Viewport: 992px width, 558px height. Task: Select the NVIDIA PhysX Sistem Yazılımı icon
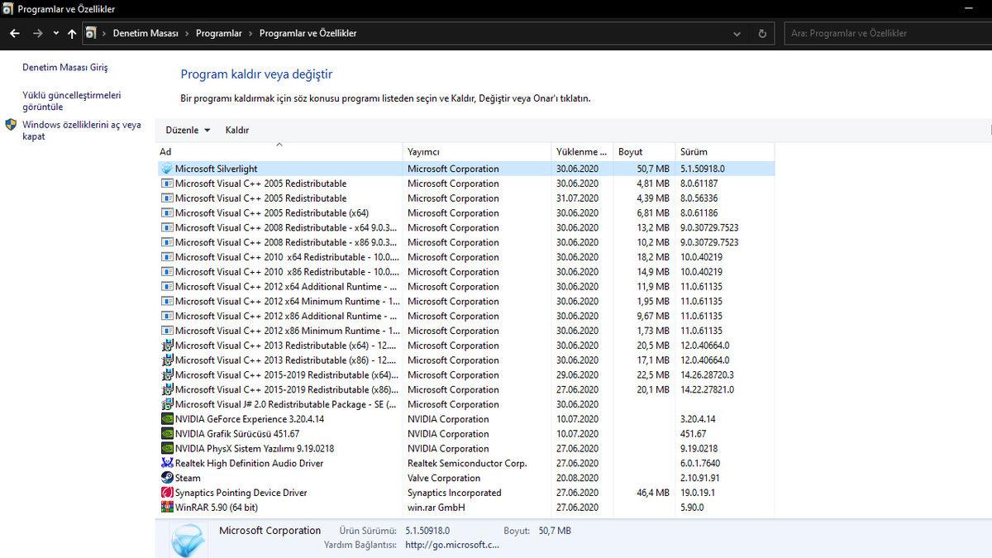click(x=166, y=448)
